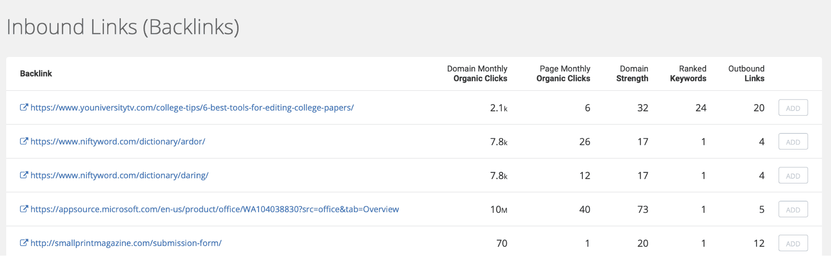The width and height of the screenshot is (831, 256).
Task: Sort by Page Monthly Organic Clicks column
Action: [563, 74]
